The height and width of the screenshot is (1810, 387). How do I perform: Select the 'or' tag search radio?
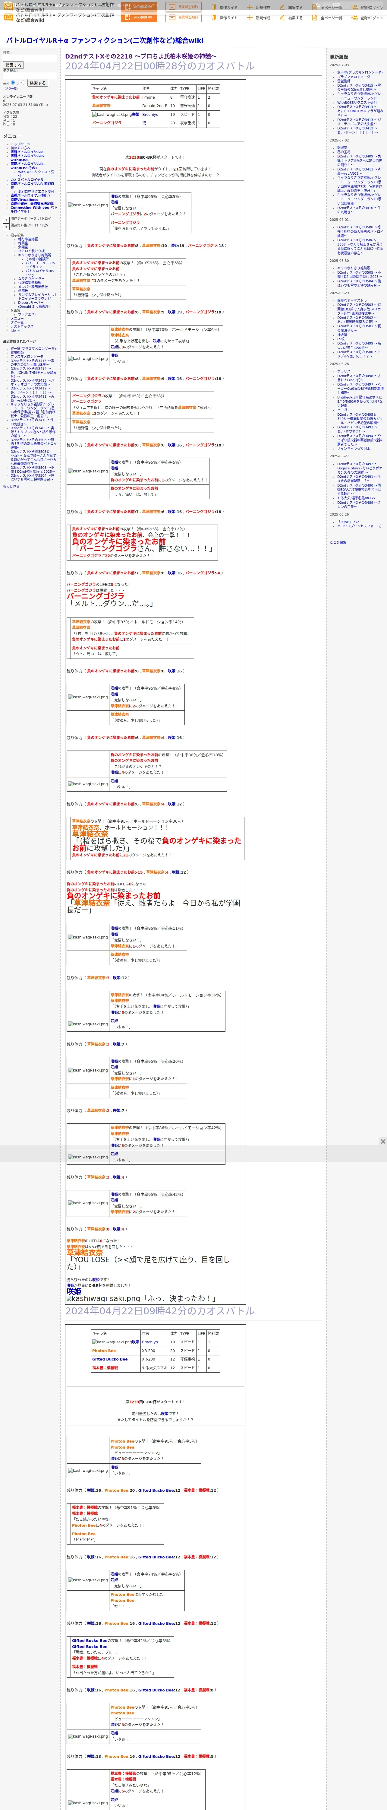23,82
